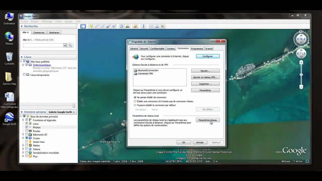Viewport: 322px width, 181px height.
Task: Click the 'Ajouter un réseau VPN...' button
Action: click(205, 77)
